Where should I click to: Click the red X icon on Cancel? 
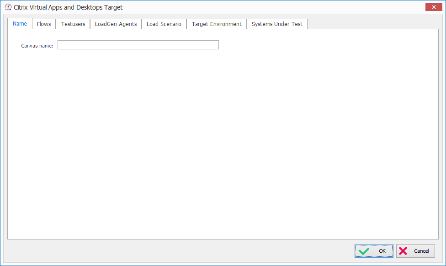click(403, 251)
